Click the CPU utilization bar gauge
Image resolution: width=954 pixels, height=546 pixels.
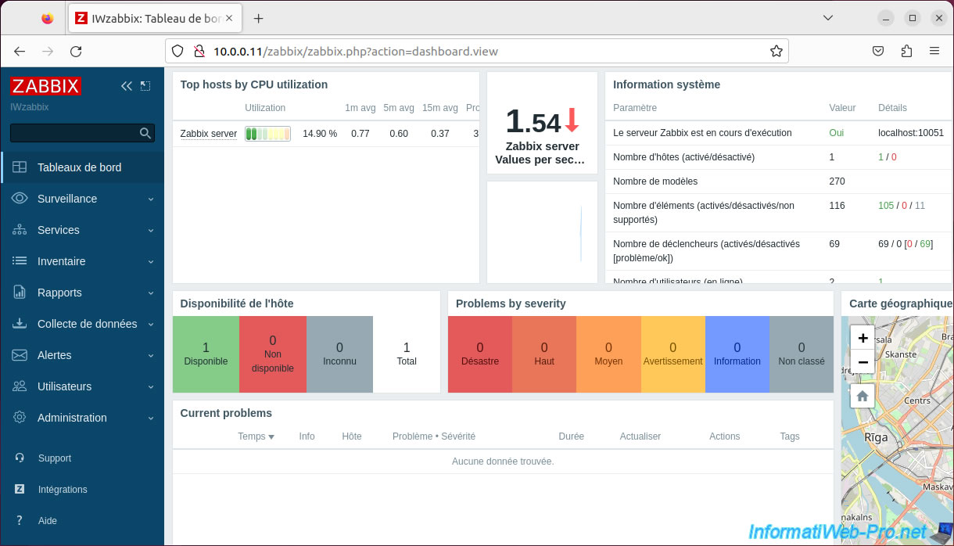pyautogui.click(x=267, y=134)
